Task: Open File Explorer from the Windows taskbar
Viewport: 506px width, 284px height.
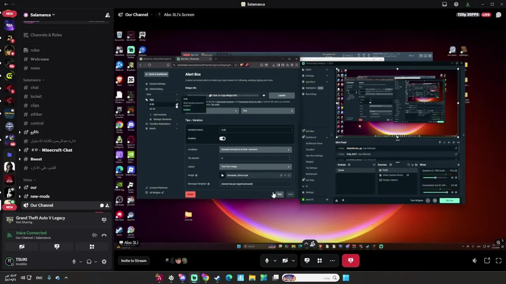Action: click(x=252, y=278)
